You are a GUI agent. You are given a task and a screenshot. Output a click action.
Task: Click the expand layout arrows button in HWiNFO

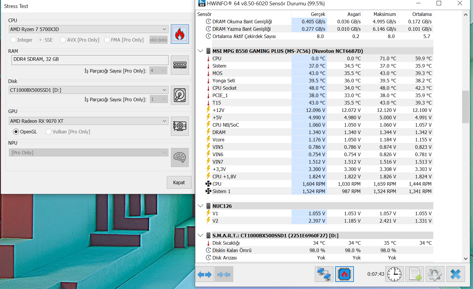coord(205,274)
